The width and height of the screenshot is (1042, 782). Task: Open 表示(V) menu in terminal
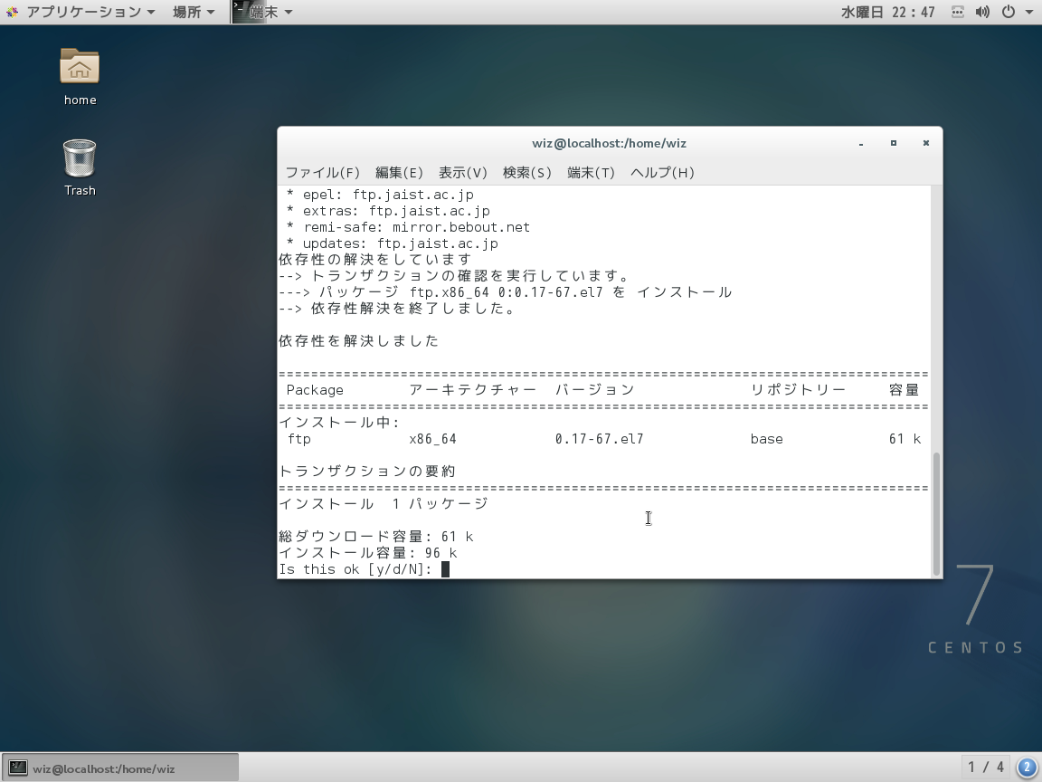coord(462,173)
